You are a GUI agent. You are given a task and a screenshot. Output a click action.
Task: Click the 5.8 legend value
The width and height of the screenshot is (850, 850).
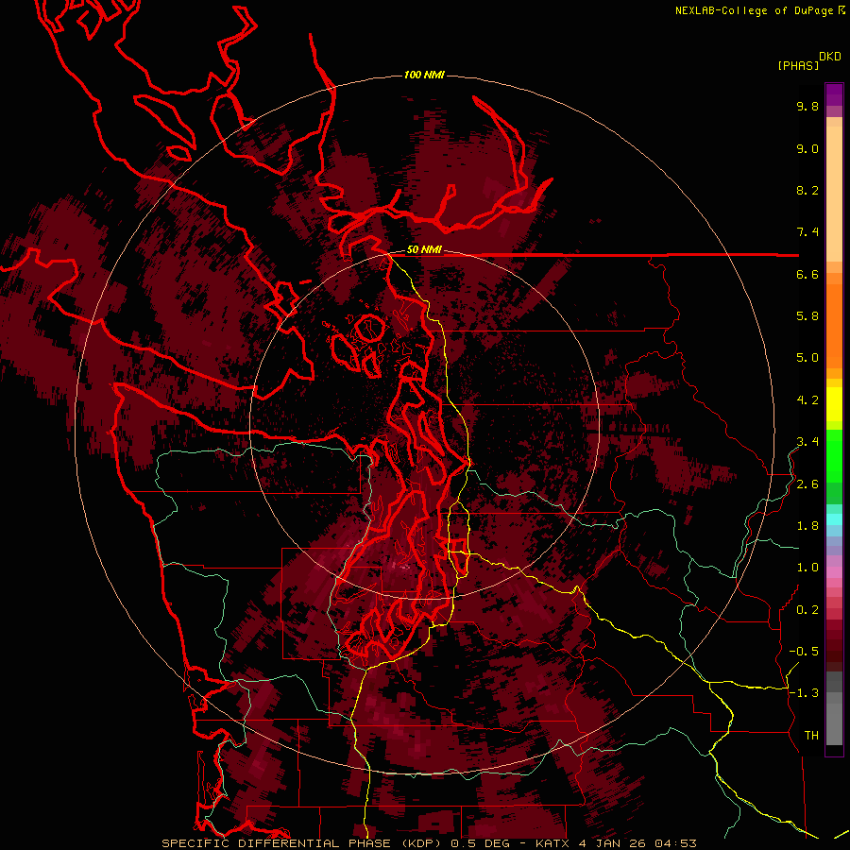pyautogui.click(x=807, y=316)
